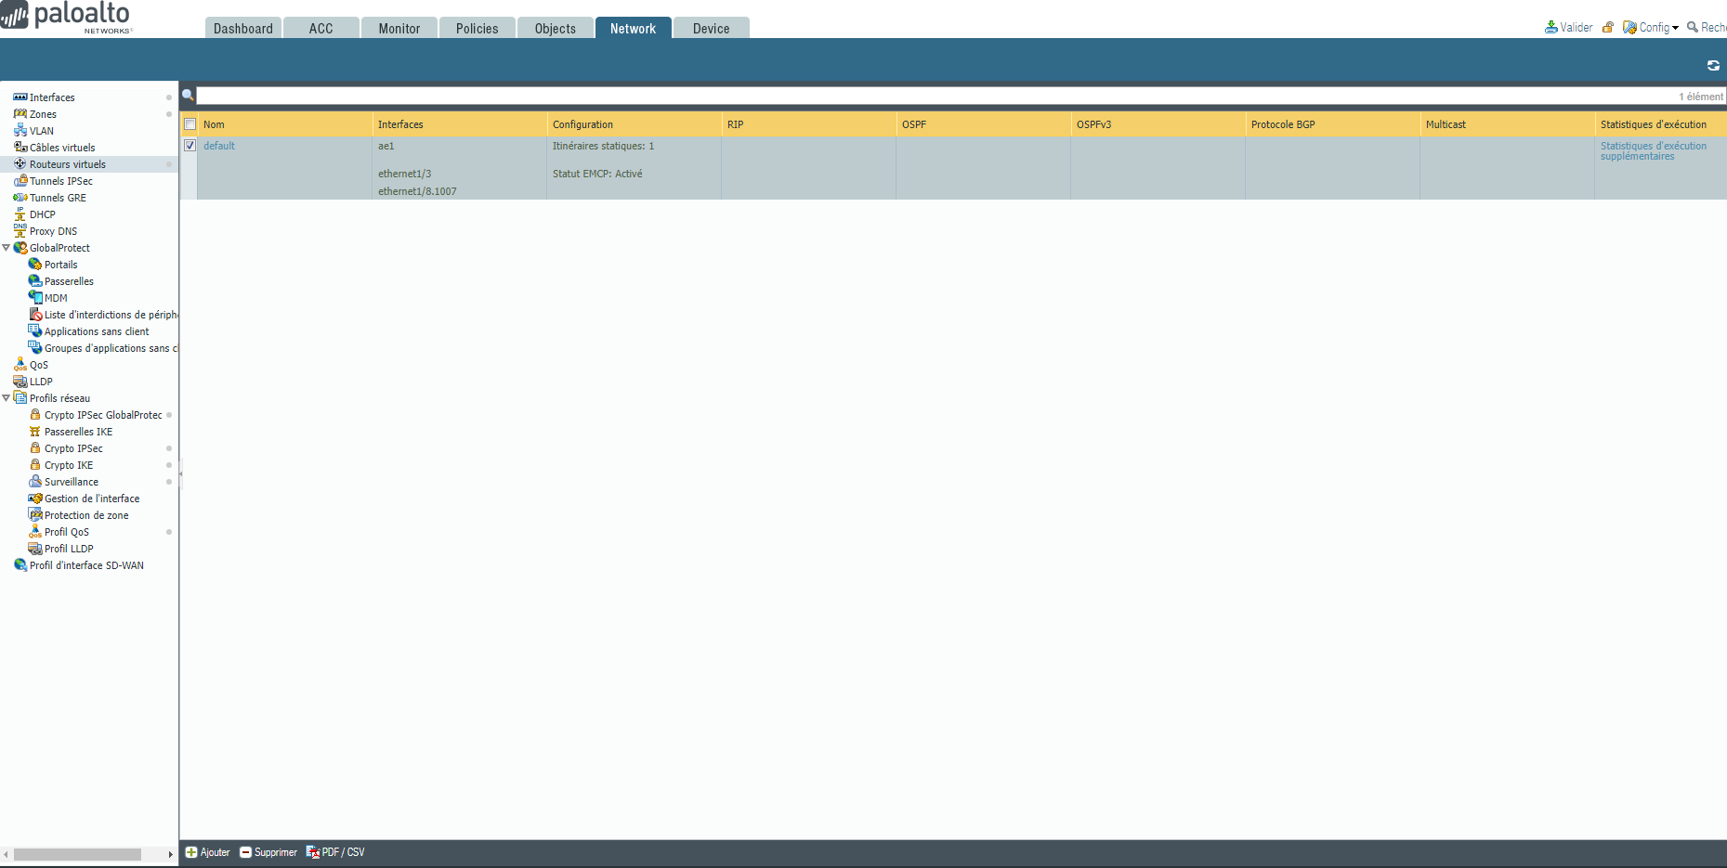The width and height of the screenshot is (1727, 868).
Task: Open Crypto IPSec profile
Action: (x=73, y=448)
